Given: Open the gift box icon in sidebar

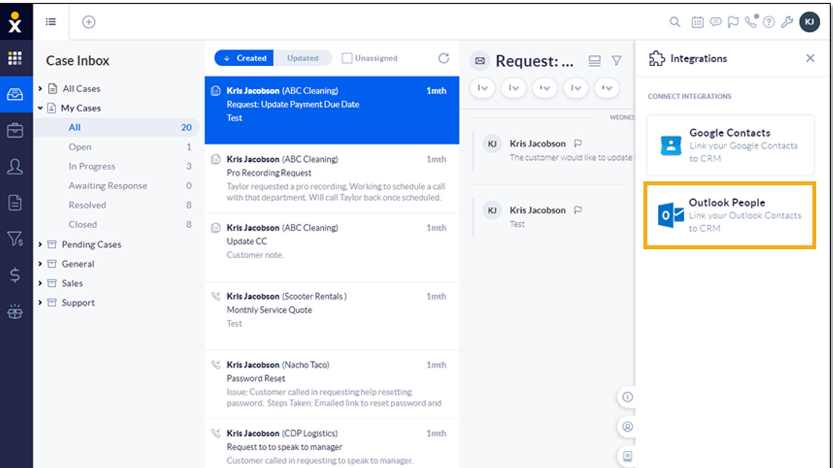Looking at the screenshot, I should point(15,311).
